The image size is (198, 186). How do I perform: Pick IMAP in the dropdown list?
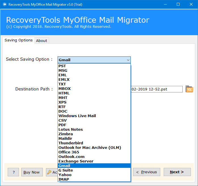click(x=94, y=179)
